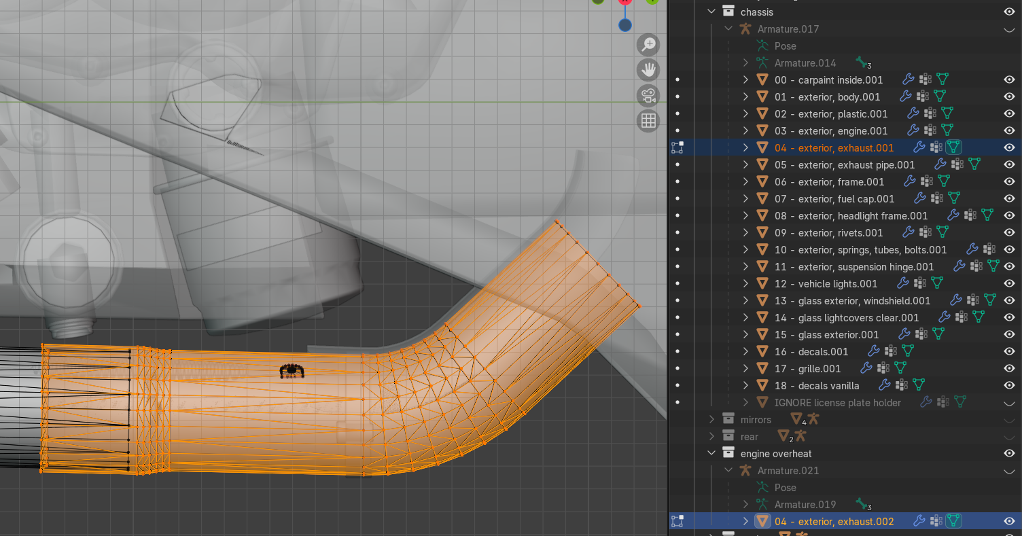
Task: Click the pan view hand icon
Action: pyautogui.click(x=648, y=70)
